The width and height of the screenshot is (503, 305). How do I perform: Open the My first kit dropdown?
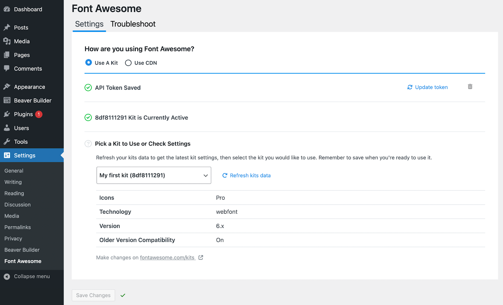tap(154, 175)
